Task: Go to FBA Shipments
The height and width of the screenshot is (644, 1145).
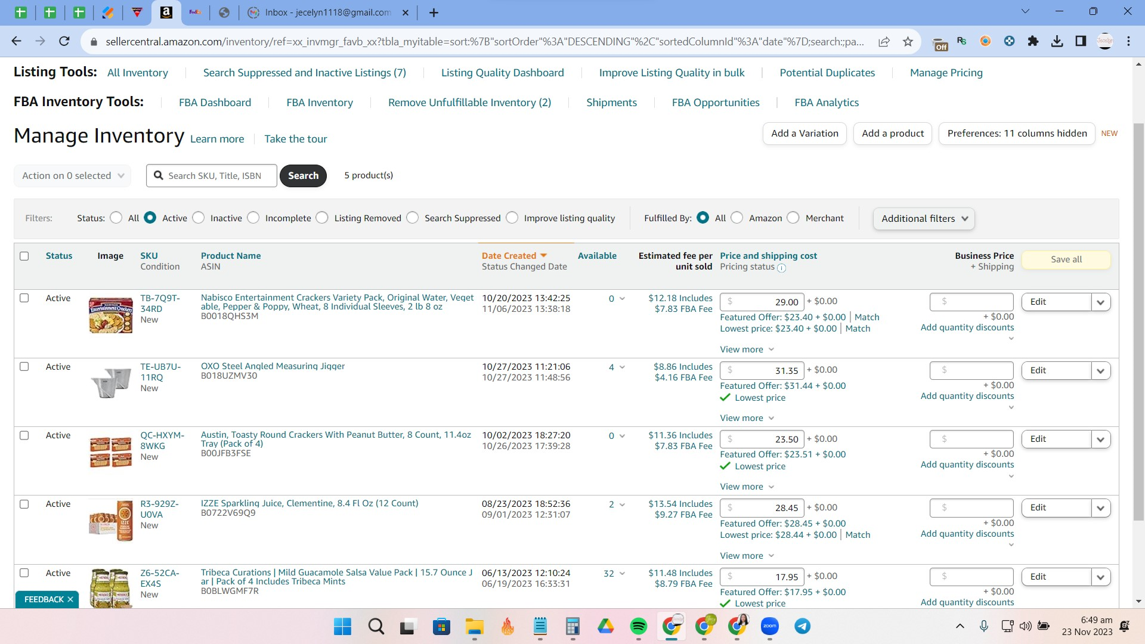Action: (x=612, y=103)
